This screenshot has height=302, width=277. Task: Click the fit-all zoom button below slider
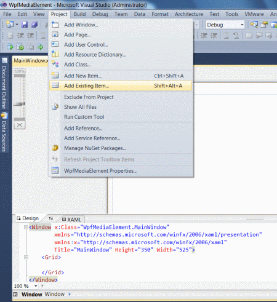click(x=20, y=125)
